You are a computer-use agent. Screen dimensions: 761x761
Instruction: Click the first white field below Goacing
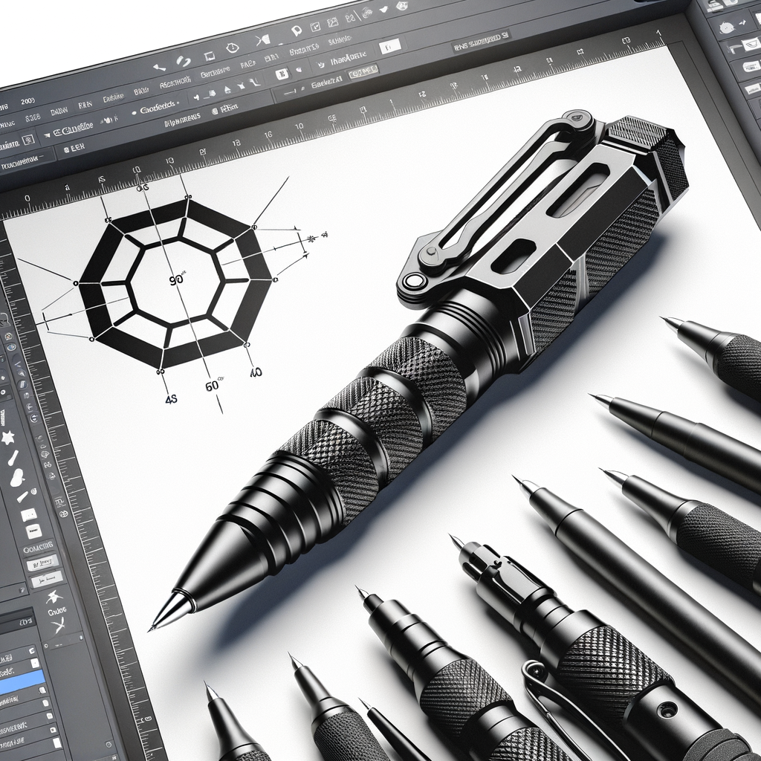point(43,564)
